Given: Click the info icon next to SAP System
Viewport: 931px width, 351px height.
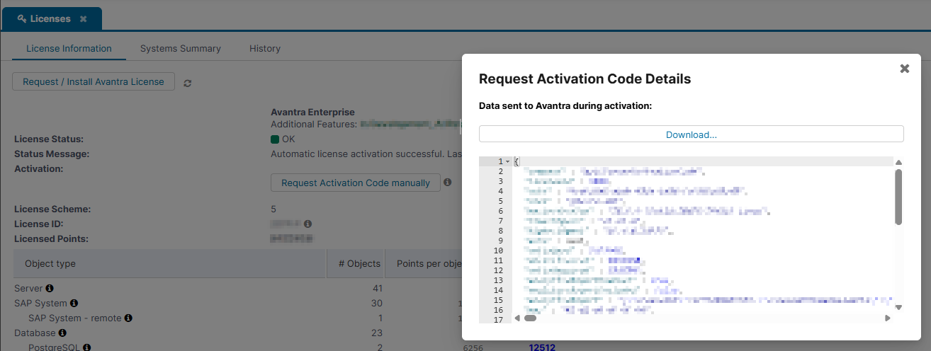Looking at the screenshot, I should 74,304.
